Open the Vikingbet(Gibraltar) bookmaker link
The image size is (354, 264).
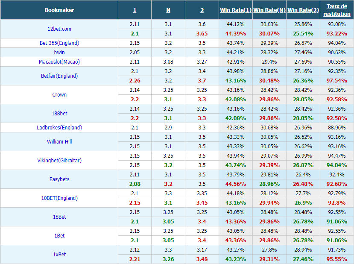[59, 160]
